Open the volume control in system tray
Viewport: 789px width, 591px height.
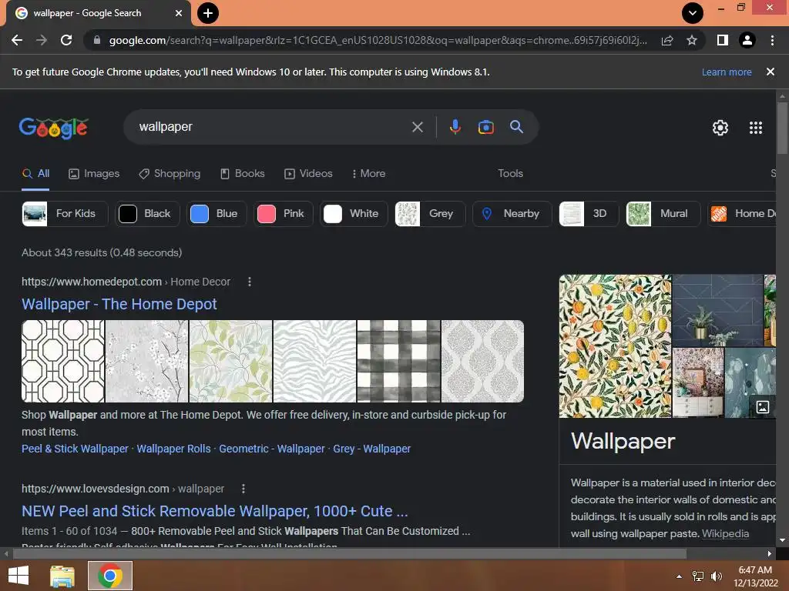pos(716,576)
